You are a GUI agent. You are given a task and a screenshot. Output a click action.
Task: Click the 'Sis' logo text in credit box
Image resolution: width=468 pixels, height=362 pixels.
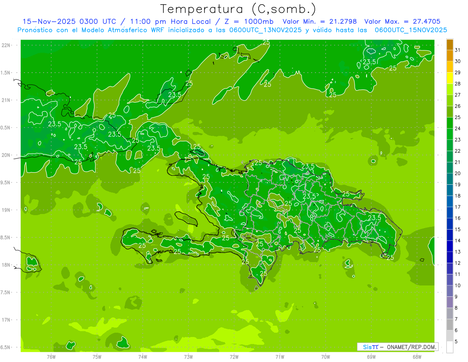pyautogui.click(x=367, y=347)
